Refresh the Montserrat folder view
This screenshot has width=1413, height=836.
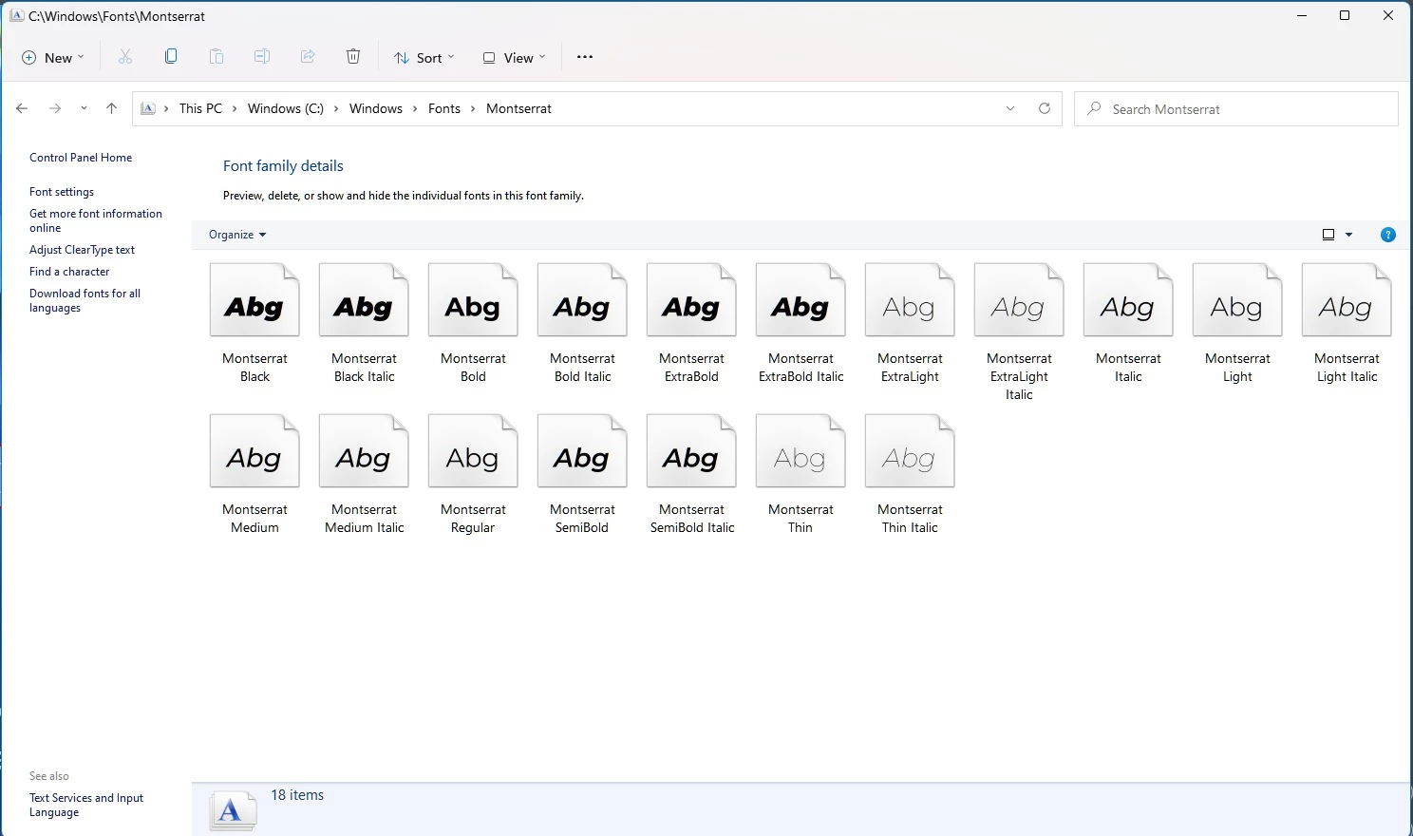[1045, 108]
